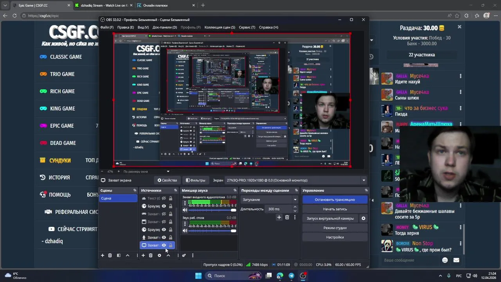501x282 pixels.
Task: Add a new source in Источники panel
Action: (x=143, y=255)
